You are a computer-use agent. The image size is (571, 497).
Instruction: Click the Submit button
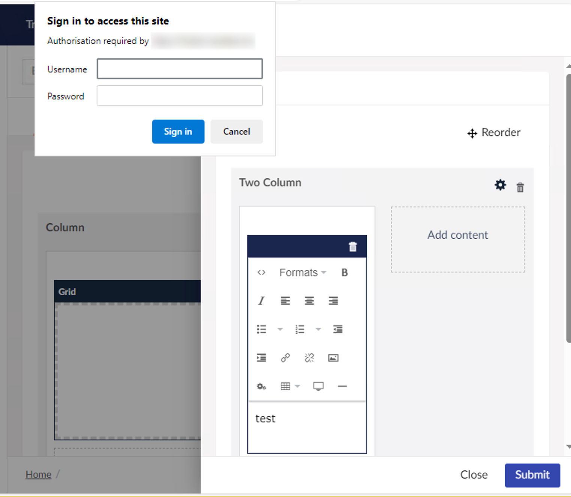[x=532, y=475]
